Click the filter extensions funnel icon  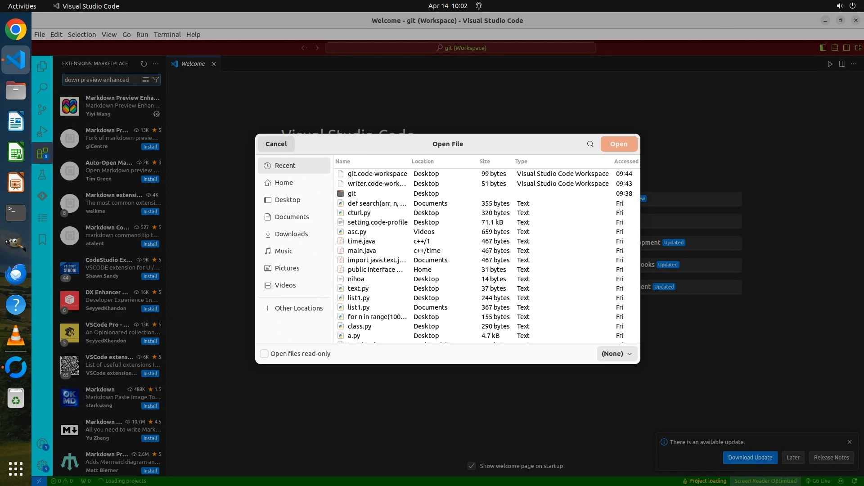156,80
